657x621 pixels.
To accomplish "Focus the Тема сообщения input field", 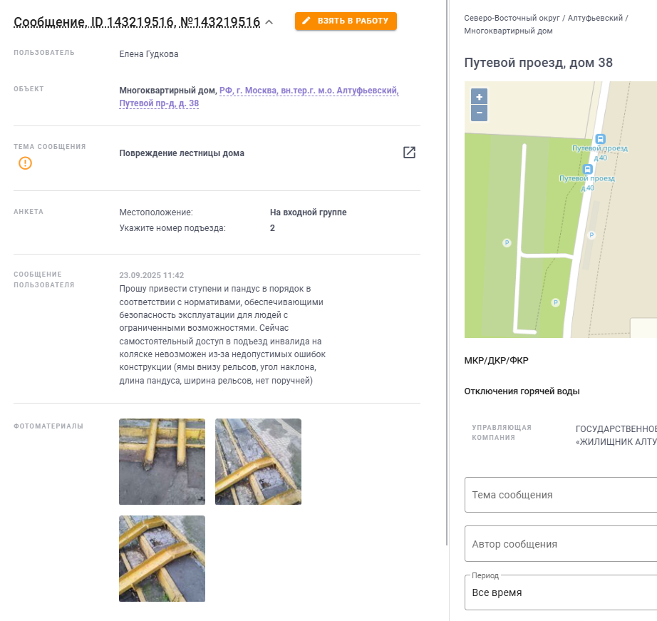I will point(561,495).
